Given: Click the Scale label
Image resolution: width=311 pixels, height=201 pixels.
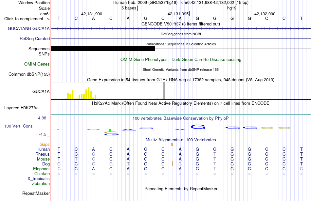Looking at the screenshot, I should coord(44,8).
